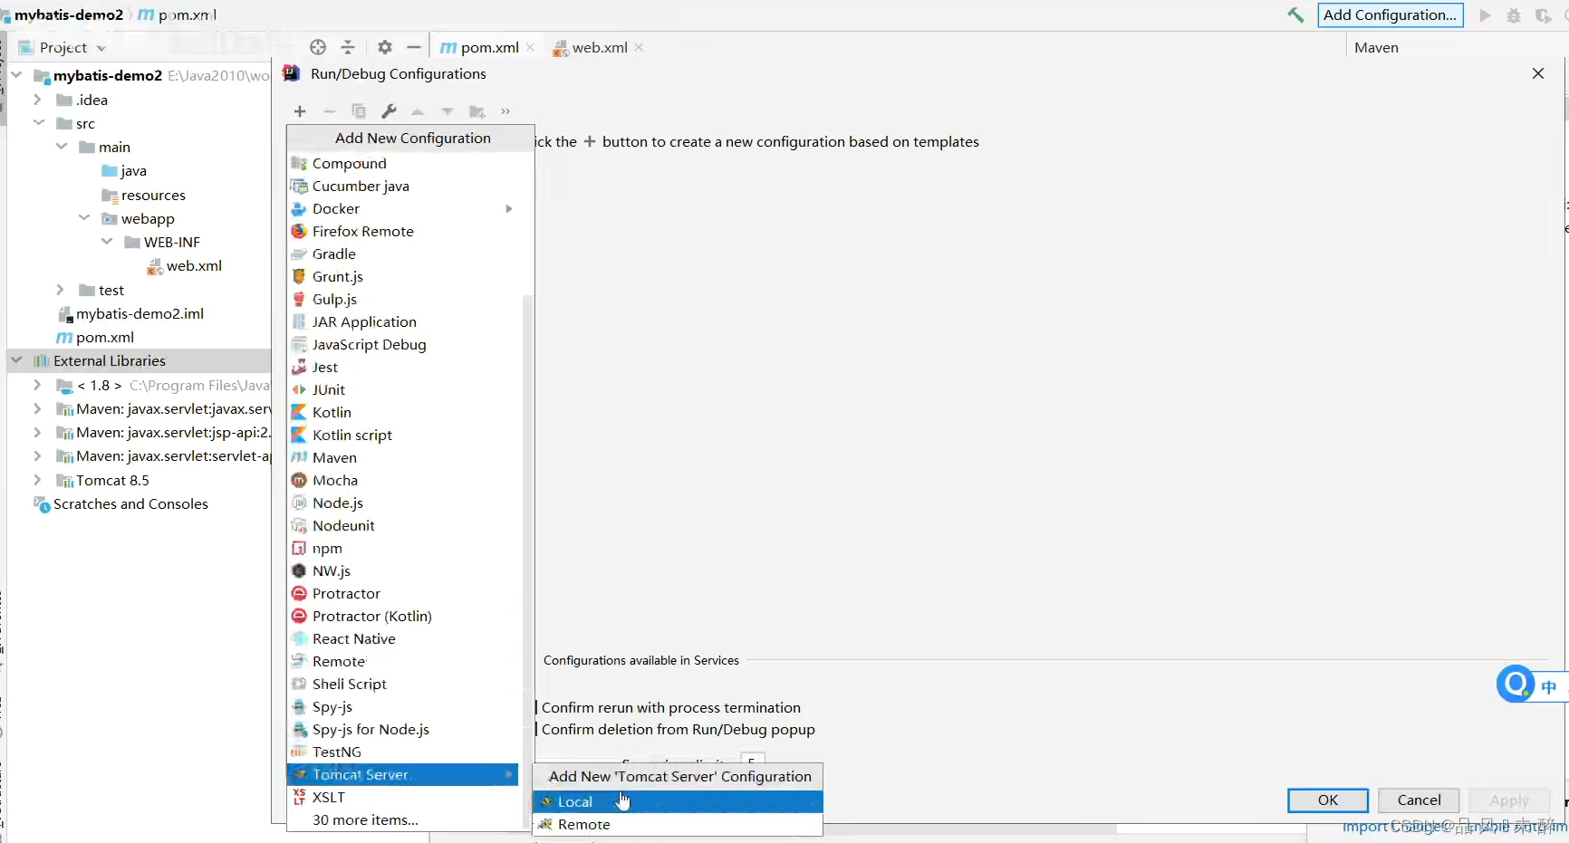Select Local Tomcat Server option

coord(678,801)
